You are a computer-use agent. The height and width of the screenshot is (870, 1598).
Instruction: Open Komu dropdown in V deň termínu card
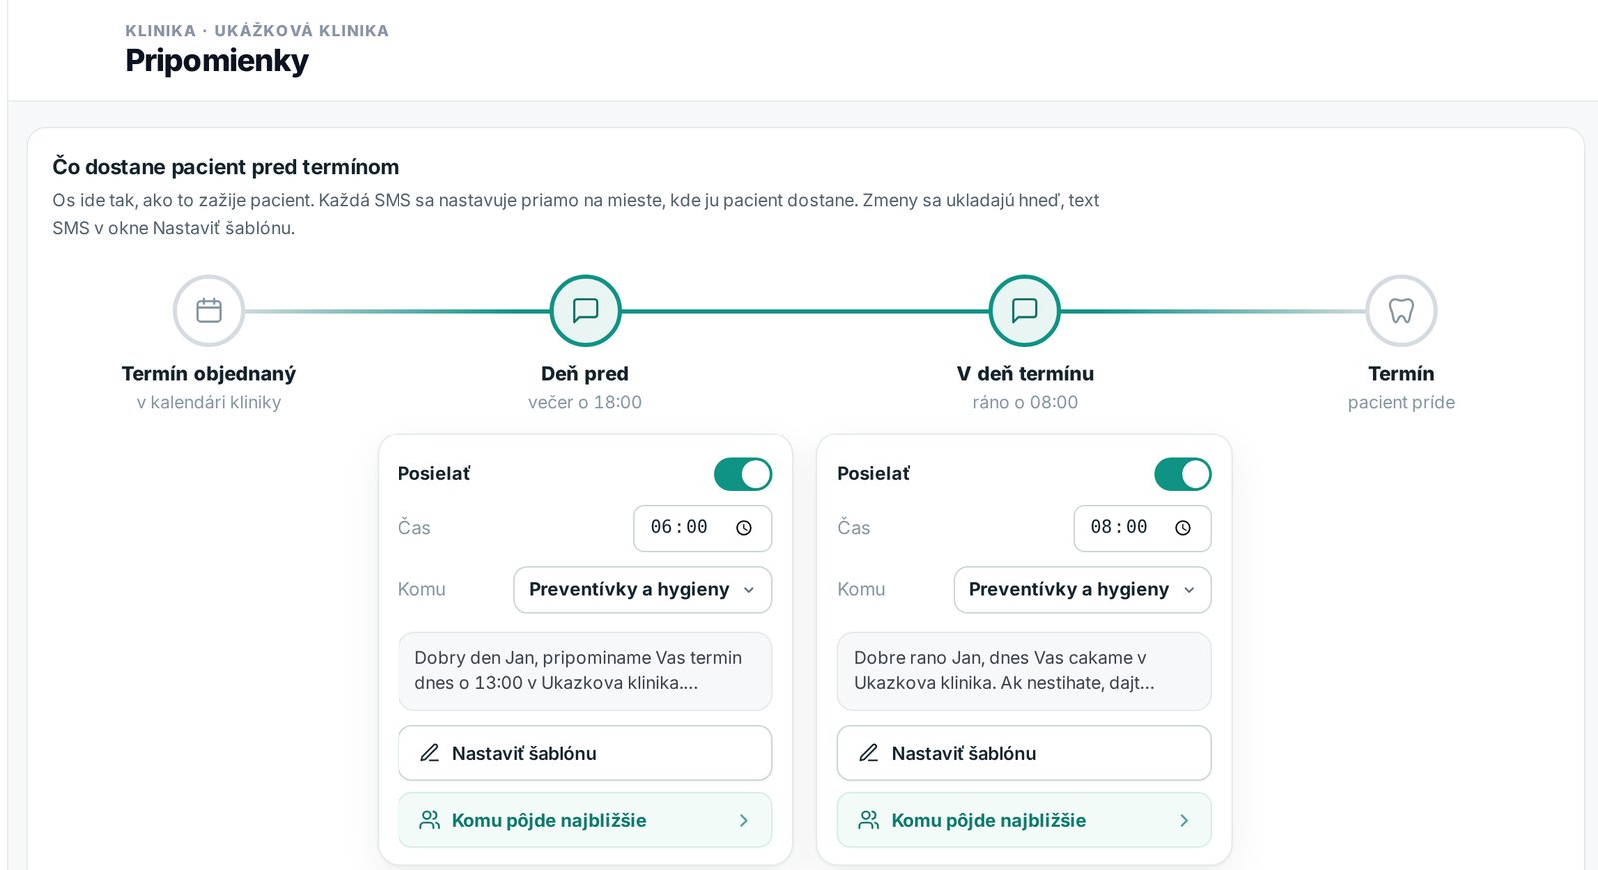tap(1083, 590)
